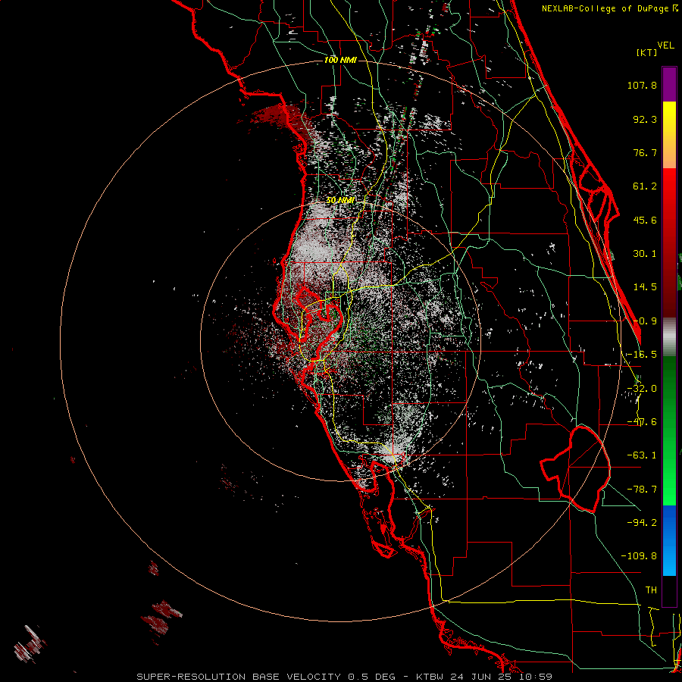Image resolution: width=682 pixels, height=682 pixels.
Task: Click the TH threshold label
Action: click(x=651, y=590)
